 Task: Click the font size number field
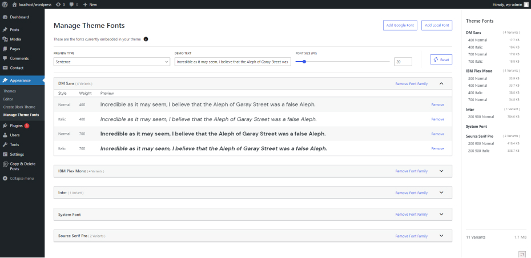tap(403, 62)
